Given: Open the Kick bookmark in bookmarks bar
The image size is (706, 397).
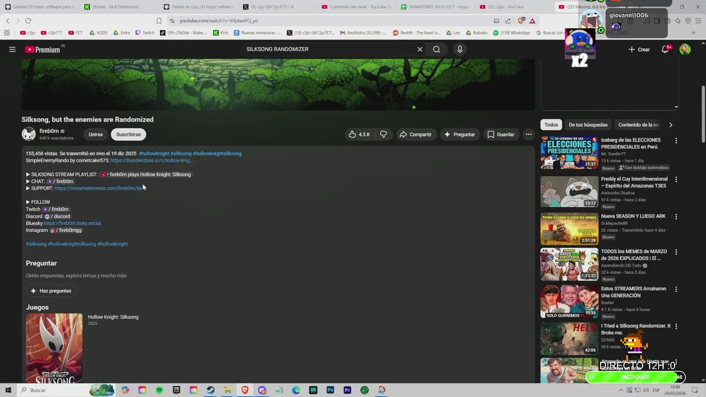Looking at the screenshot, I should pyautogui.click(x=221, y=33).
